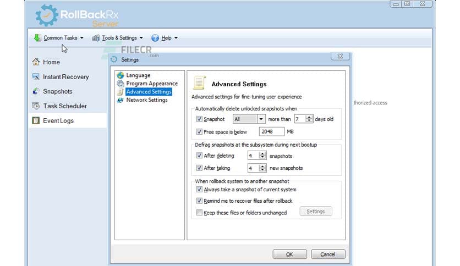Click the Help question mark icon
Image resolution: width=460 pixels, height=266 pixels.
tap(155, 38)
